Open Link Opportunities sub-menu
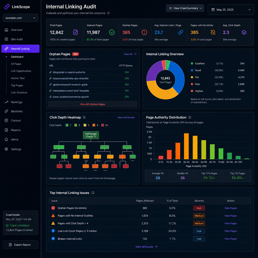 point(21,71)
